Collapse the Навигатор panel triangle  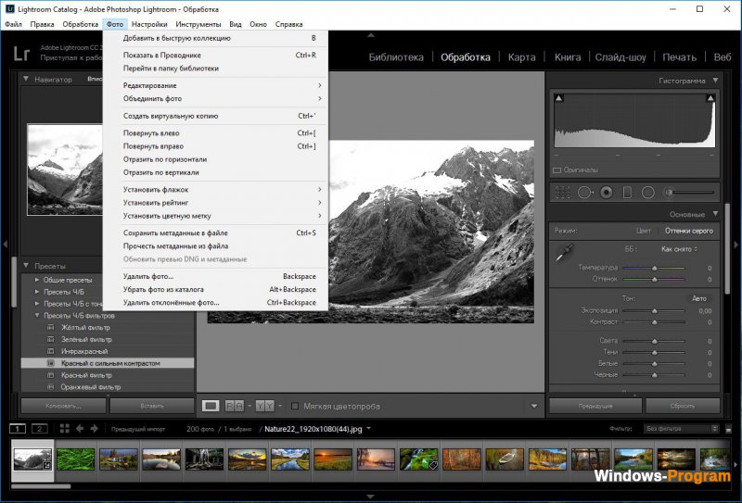[26, 79]
